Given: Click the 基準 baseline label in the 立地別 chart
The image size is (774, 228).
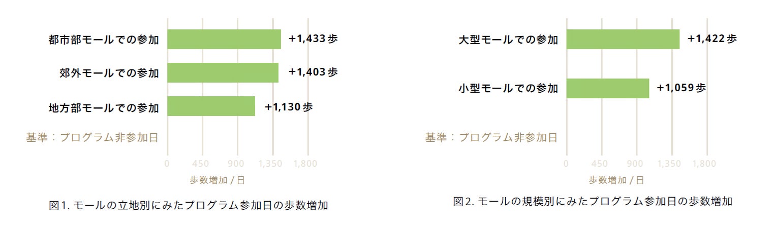Looking at the screenshot, I should (x=92, y=137).
